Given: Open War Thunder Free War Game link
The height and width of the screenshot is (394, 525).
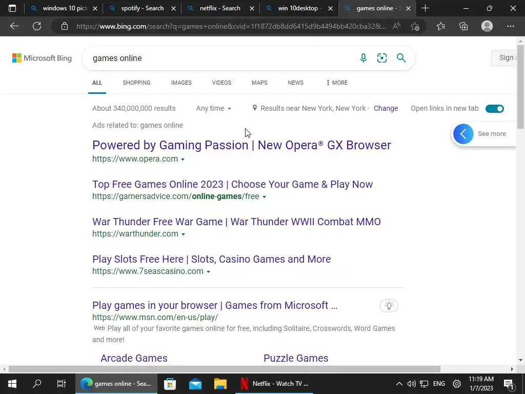Looking at the screenshot, I should pos(236,222).
